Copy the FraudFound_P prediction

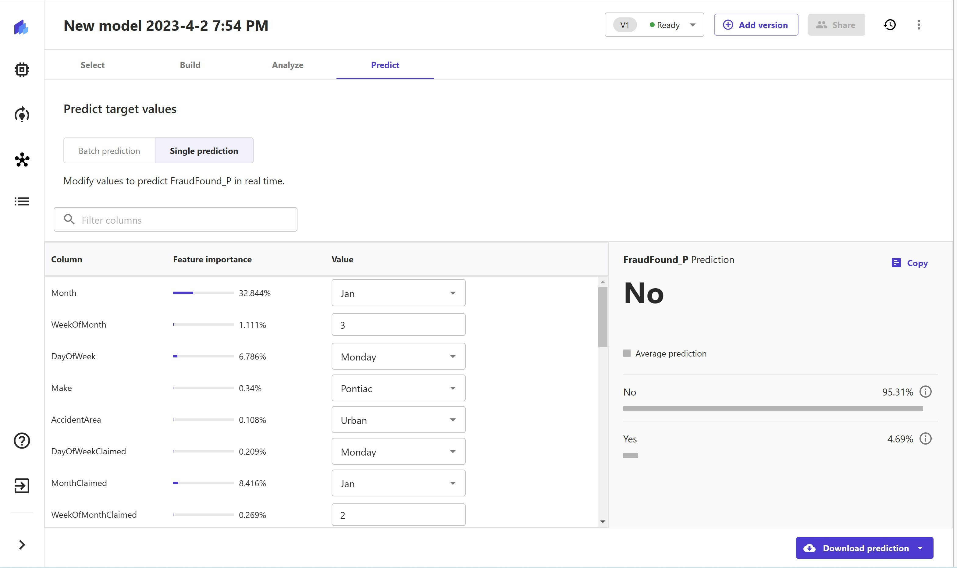point(909,263)
